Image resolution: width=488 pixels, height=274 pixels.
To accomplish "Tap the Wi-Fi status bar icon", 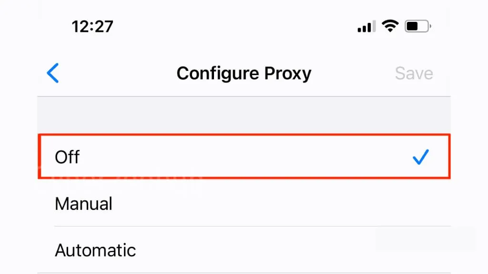I will (391, 26).
